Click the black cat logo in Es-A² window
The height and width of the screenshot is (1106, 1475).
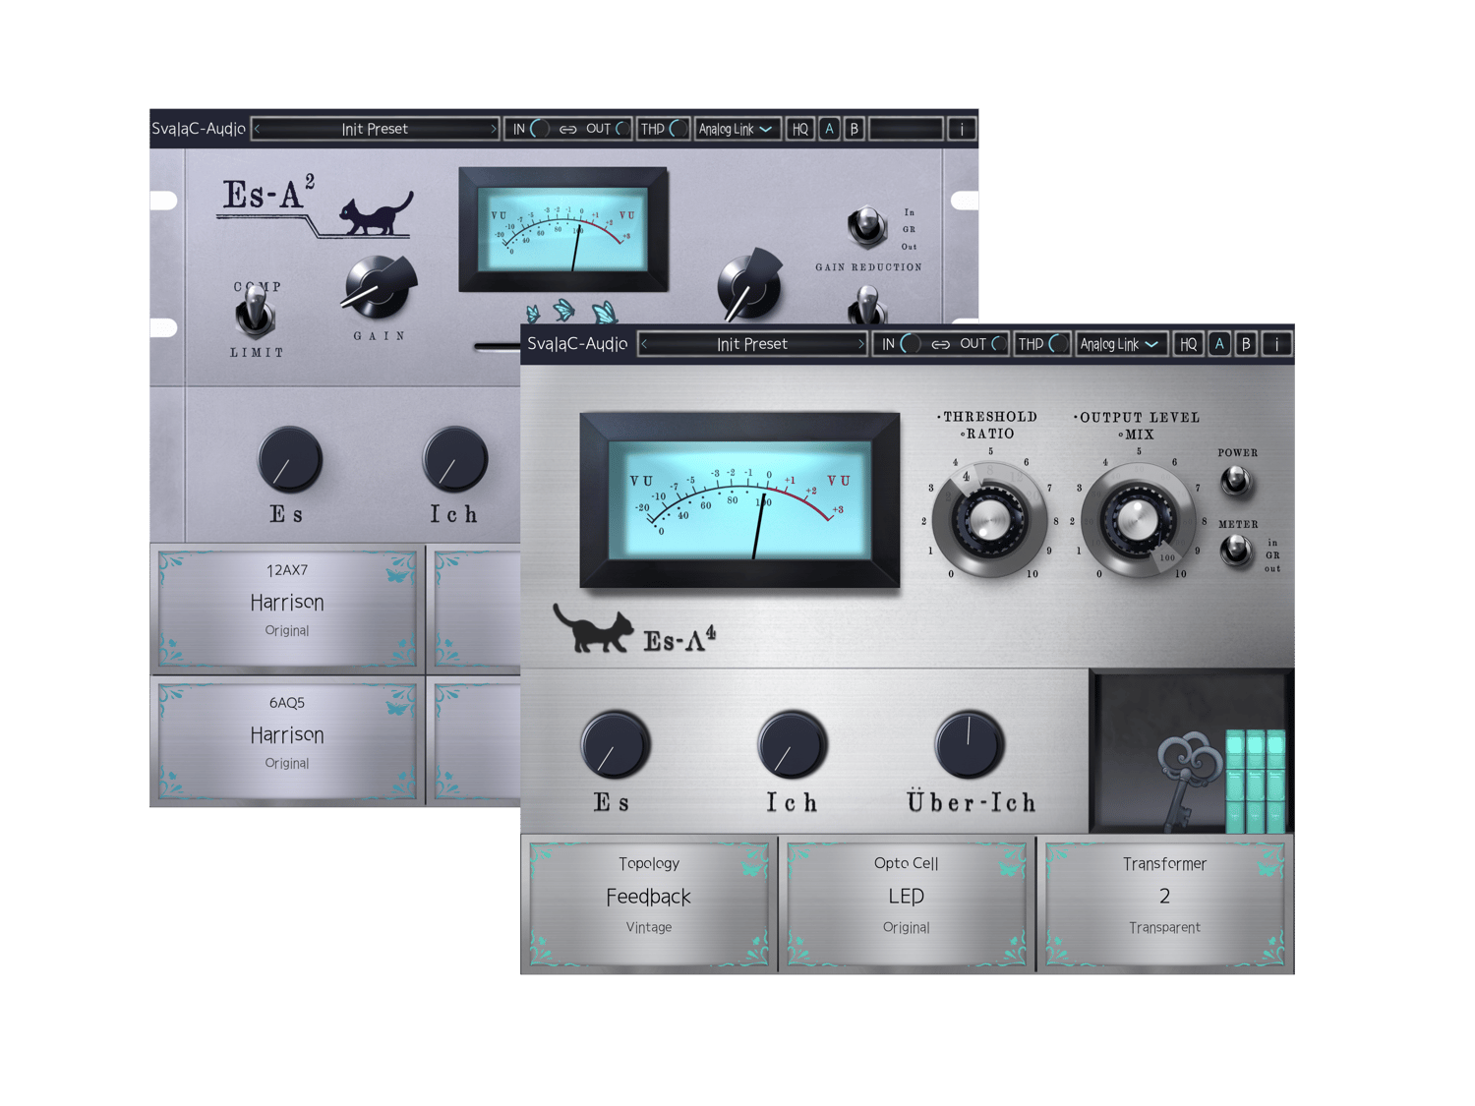(x=375, y=213)
